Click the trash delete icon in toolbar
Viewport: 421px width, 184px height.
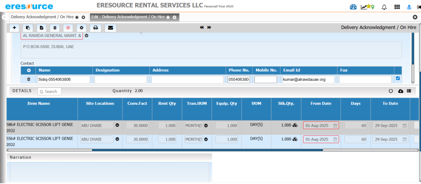[55, 28]
